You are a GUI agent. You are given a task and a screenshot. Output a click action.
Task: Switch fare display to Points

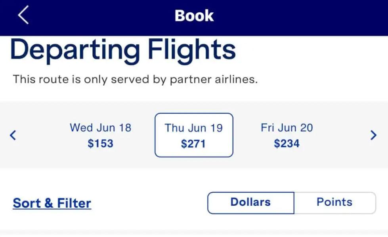(335, 203)
